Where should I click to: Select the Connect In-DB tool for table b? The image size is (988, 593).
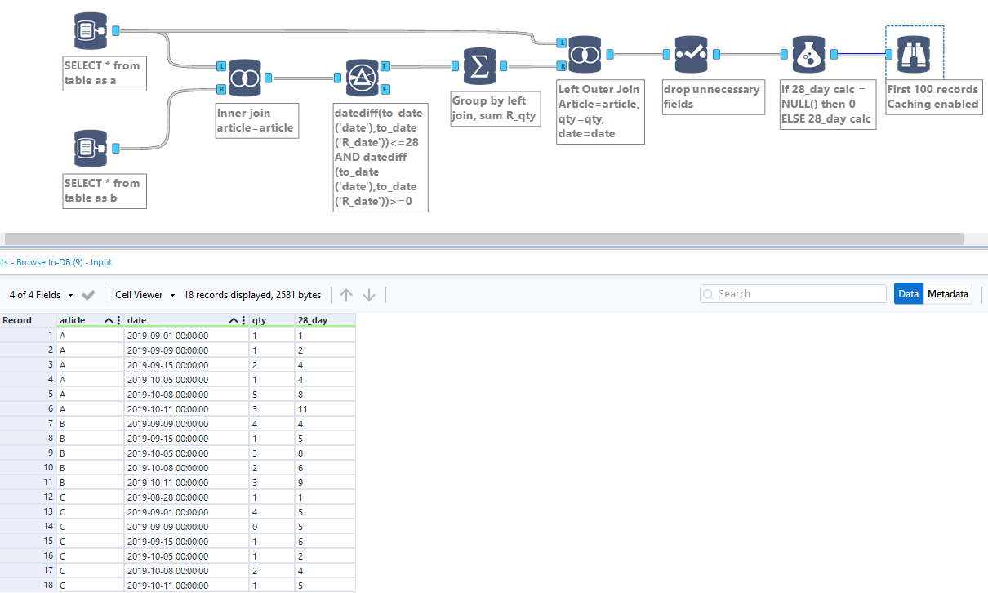90,147
